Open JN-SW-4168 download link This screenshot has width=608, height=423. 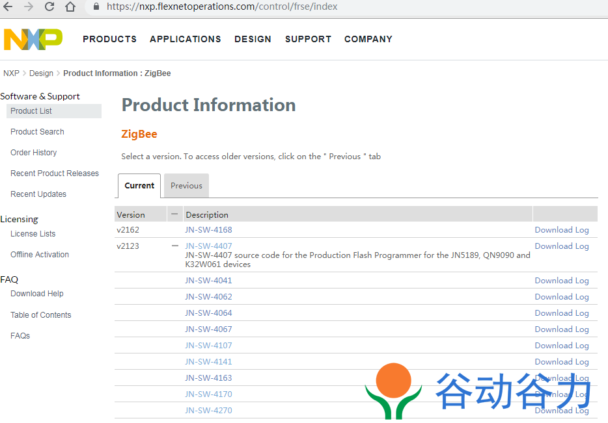(208, 229)
